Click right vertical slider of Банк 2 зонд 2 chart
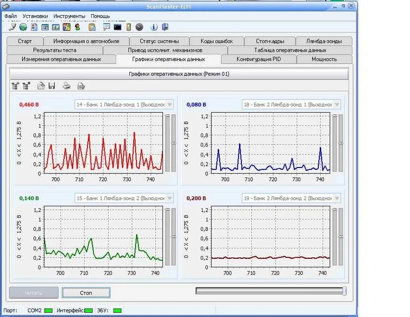This screenshot has height=317, width=410. click(x=341, y=237)
